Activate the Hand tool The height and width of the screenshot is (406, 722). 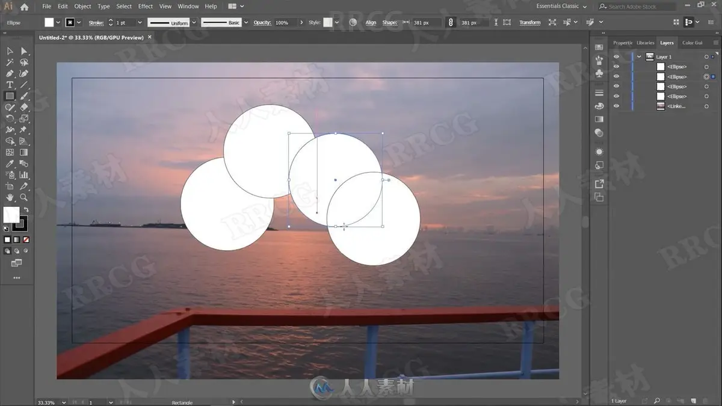click(10, 197)
